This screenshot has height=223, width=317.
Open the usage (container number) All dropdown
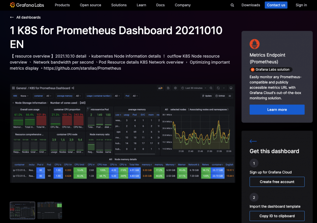pyautogui.click(x=117, y=96)
